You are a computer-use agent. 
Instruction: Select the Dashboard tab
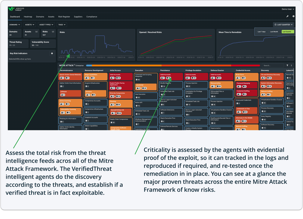pyautogui.click(x=15, y=17)
